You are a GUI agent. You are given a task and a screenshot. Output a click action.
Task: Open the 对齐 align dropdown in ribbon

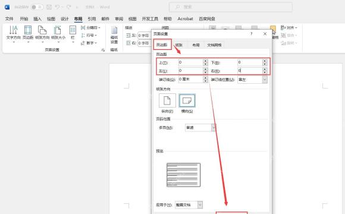tap(289, 28)
